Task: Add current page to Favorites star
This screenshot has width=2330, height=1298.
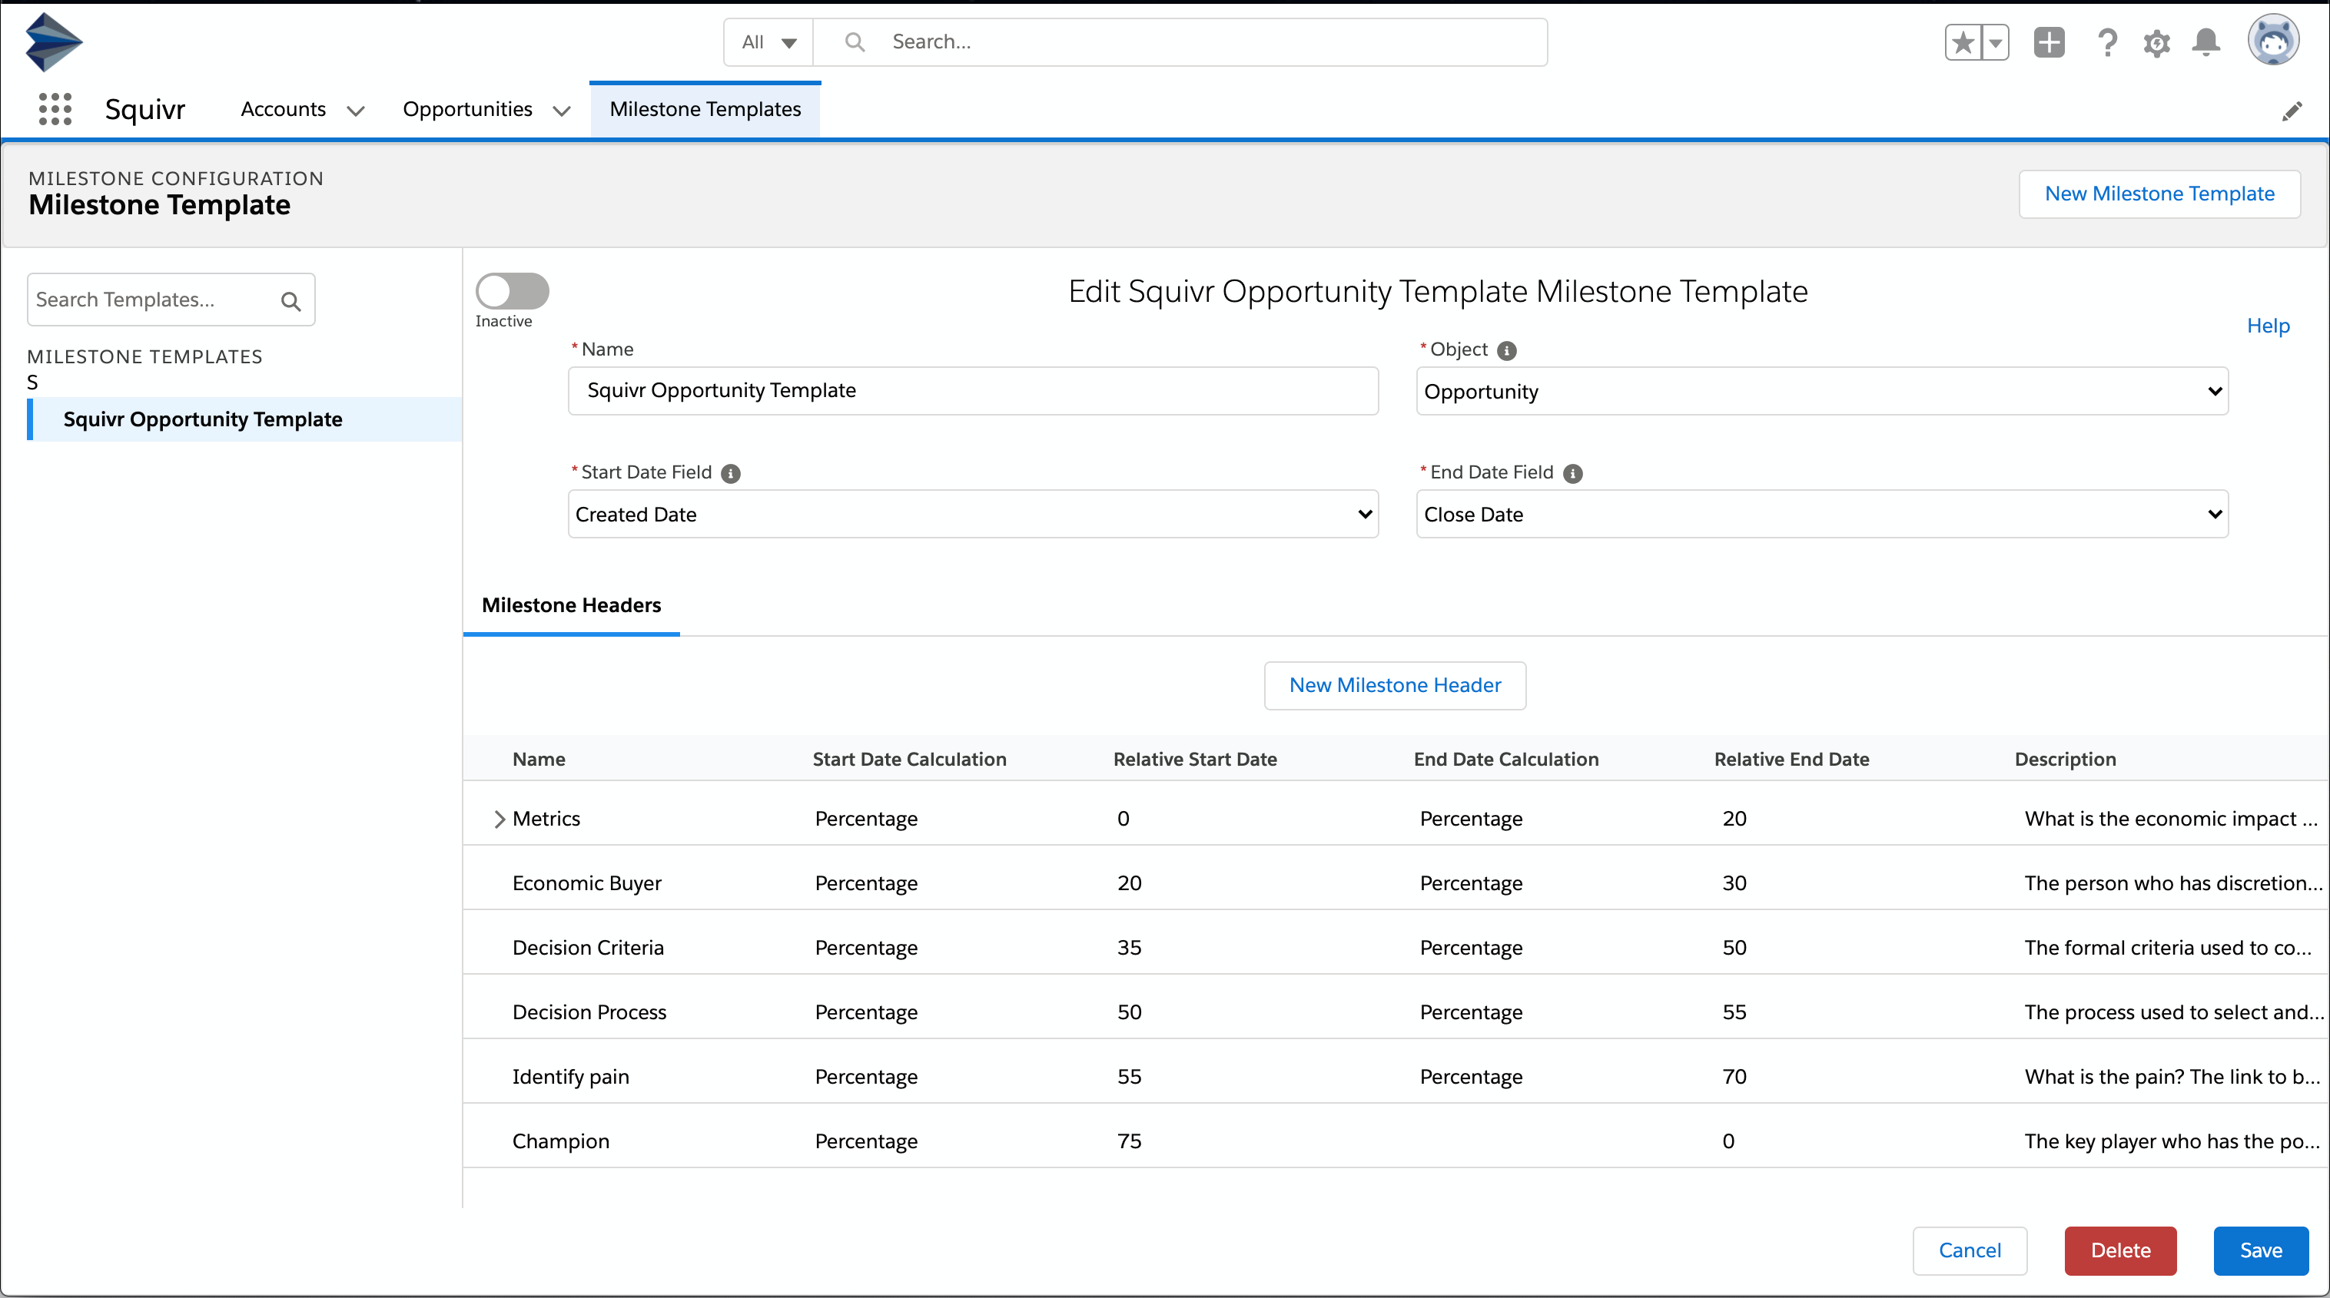Action: click(x=1962, y=42)
